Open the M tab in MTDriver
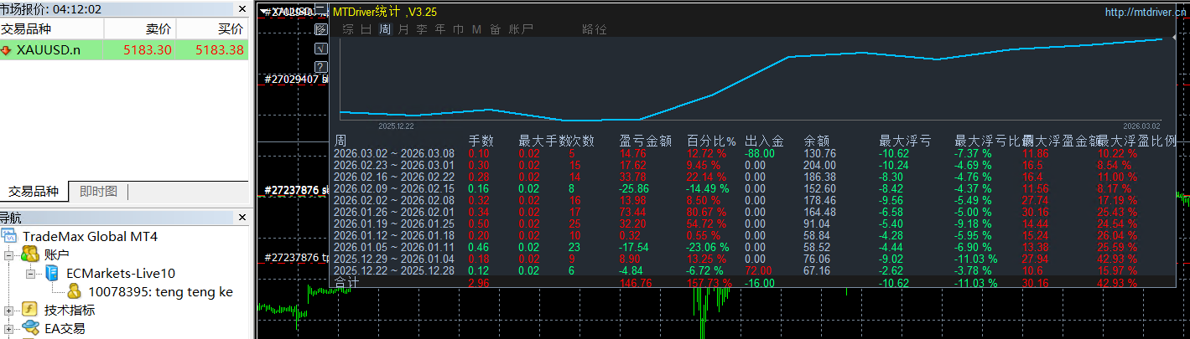The height and width of the screenshot is (339, 1190). point(476,29)
